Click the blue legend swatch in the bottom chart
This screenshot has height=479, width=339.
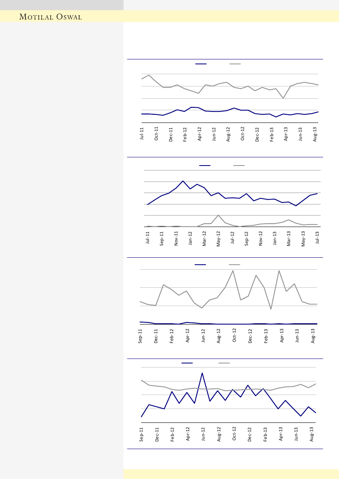(x=187, y=363)
